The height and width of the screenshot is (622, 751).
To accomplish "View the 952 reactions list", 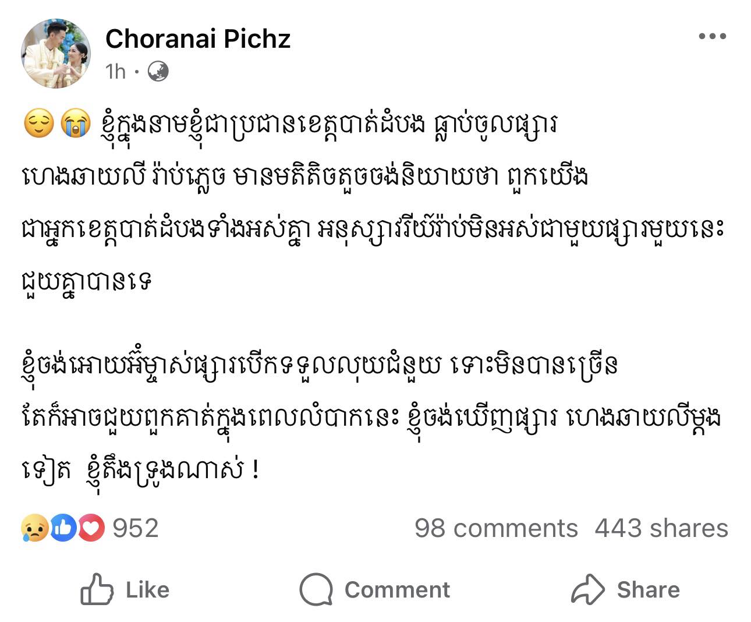I will [x=135, y=528].
